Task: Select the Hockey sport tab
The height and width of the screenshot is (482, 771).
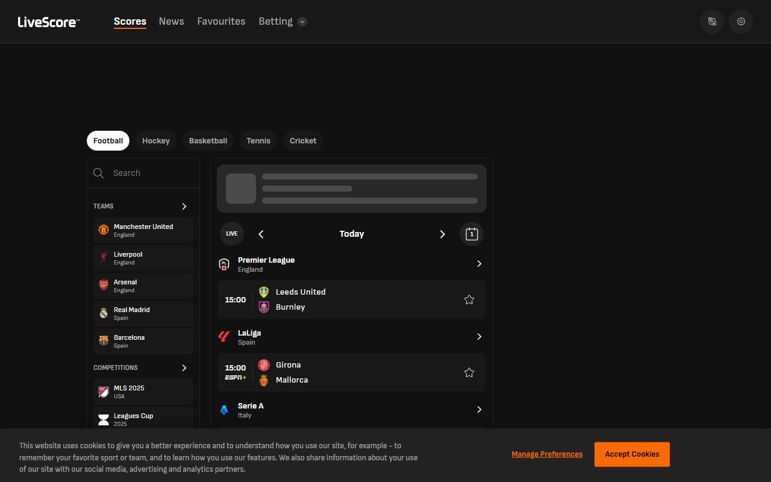Action: coord(156,140)
